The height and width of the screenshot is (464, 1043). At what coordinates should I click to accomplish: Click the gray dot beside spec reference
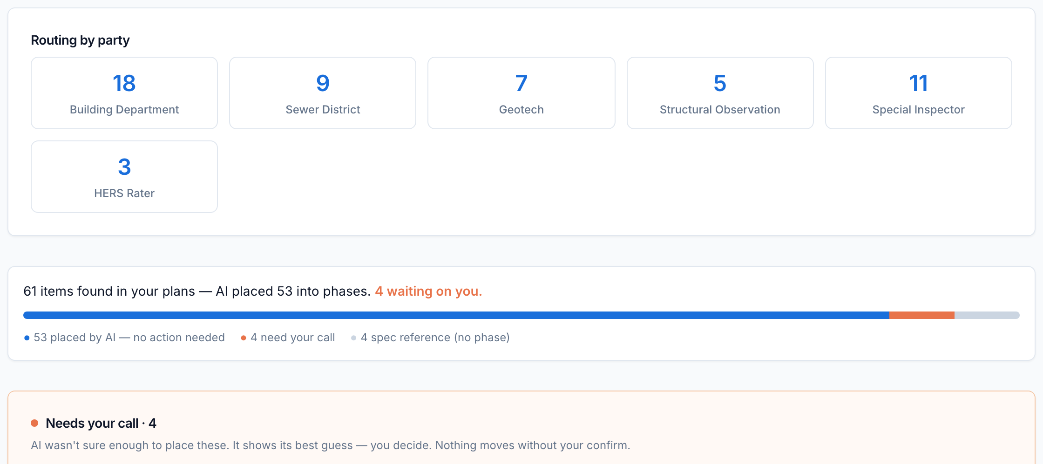click(354, 338)
